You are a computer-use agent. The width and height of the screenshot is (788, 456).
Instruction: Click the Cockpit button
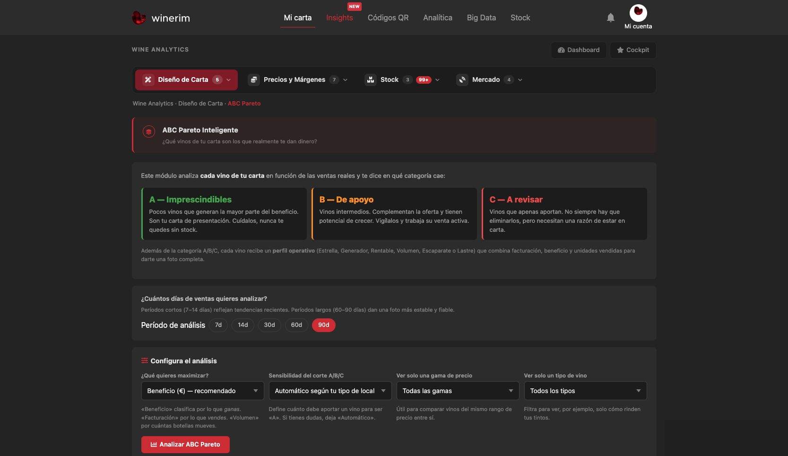(x=633, y=50)
